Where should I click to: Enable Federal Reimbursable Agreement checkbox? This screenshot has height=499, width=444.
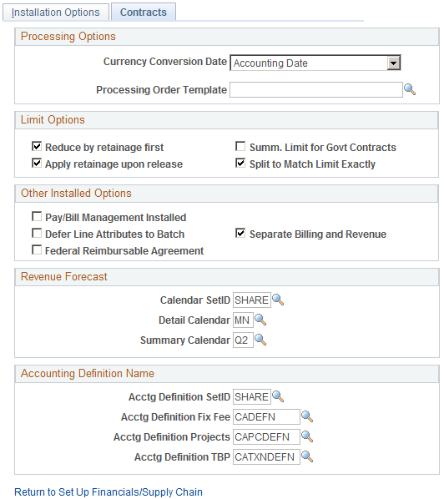37,249
